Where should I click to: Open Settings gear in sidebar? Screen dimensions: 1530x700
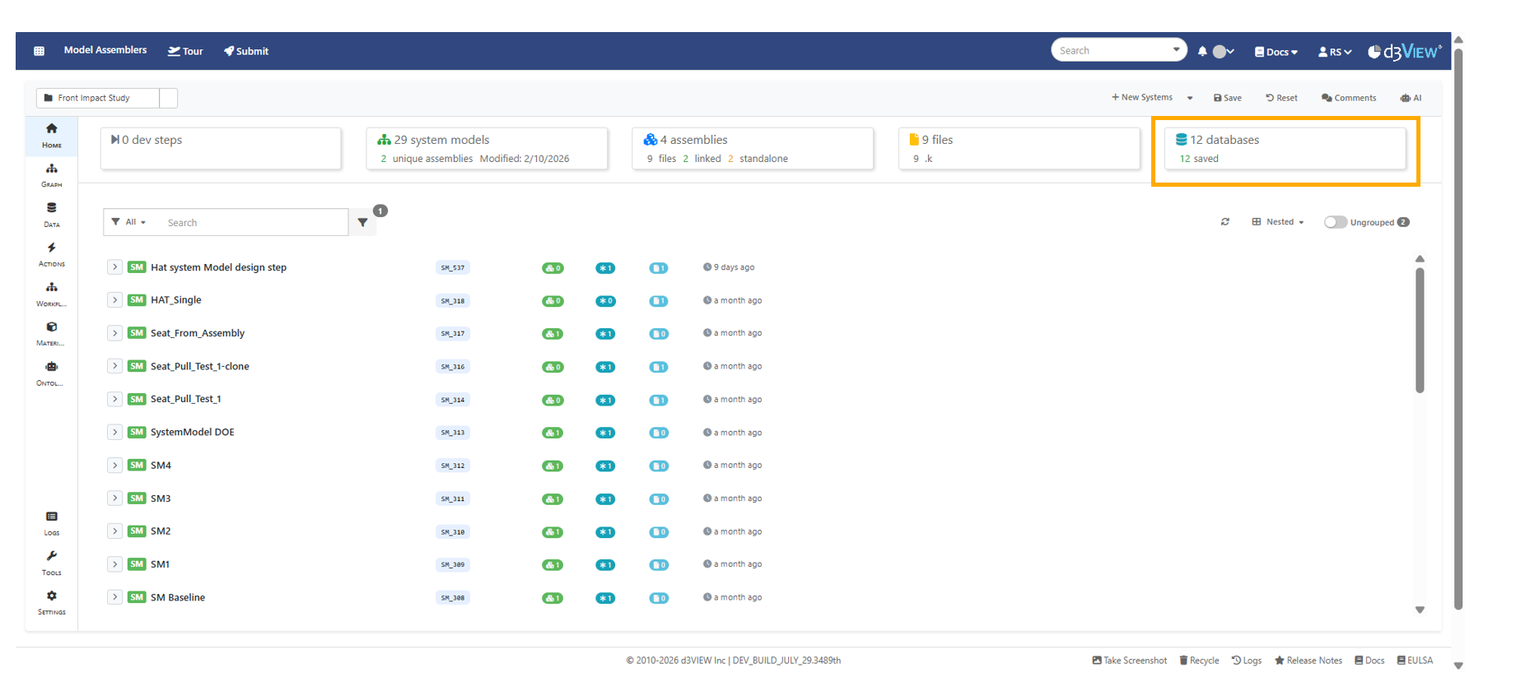click(x=51, y=602)
